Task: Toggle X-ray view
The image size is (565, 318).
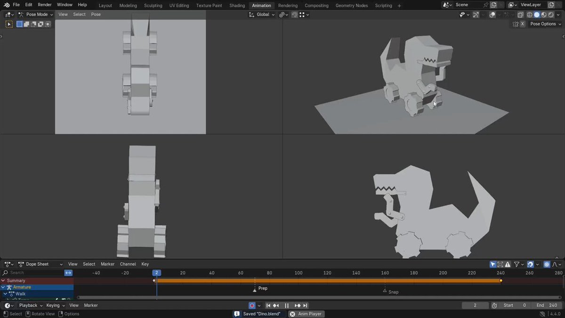Action: tap(520, 15)
